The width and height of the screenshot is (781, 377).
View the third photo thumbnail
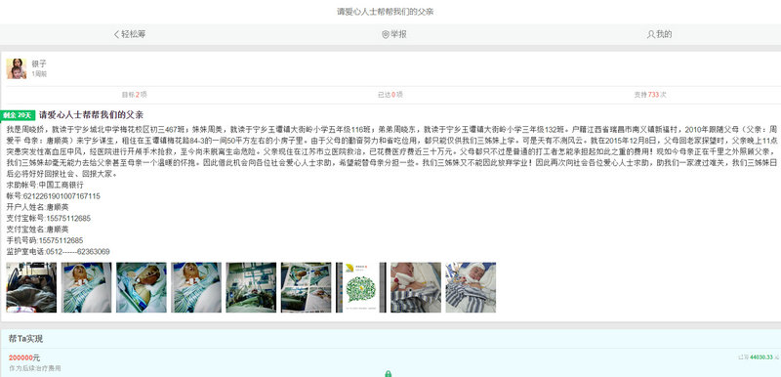tap(142, 287)
